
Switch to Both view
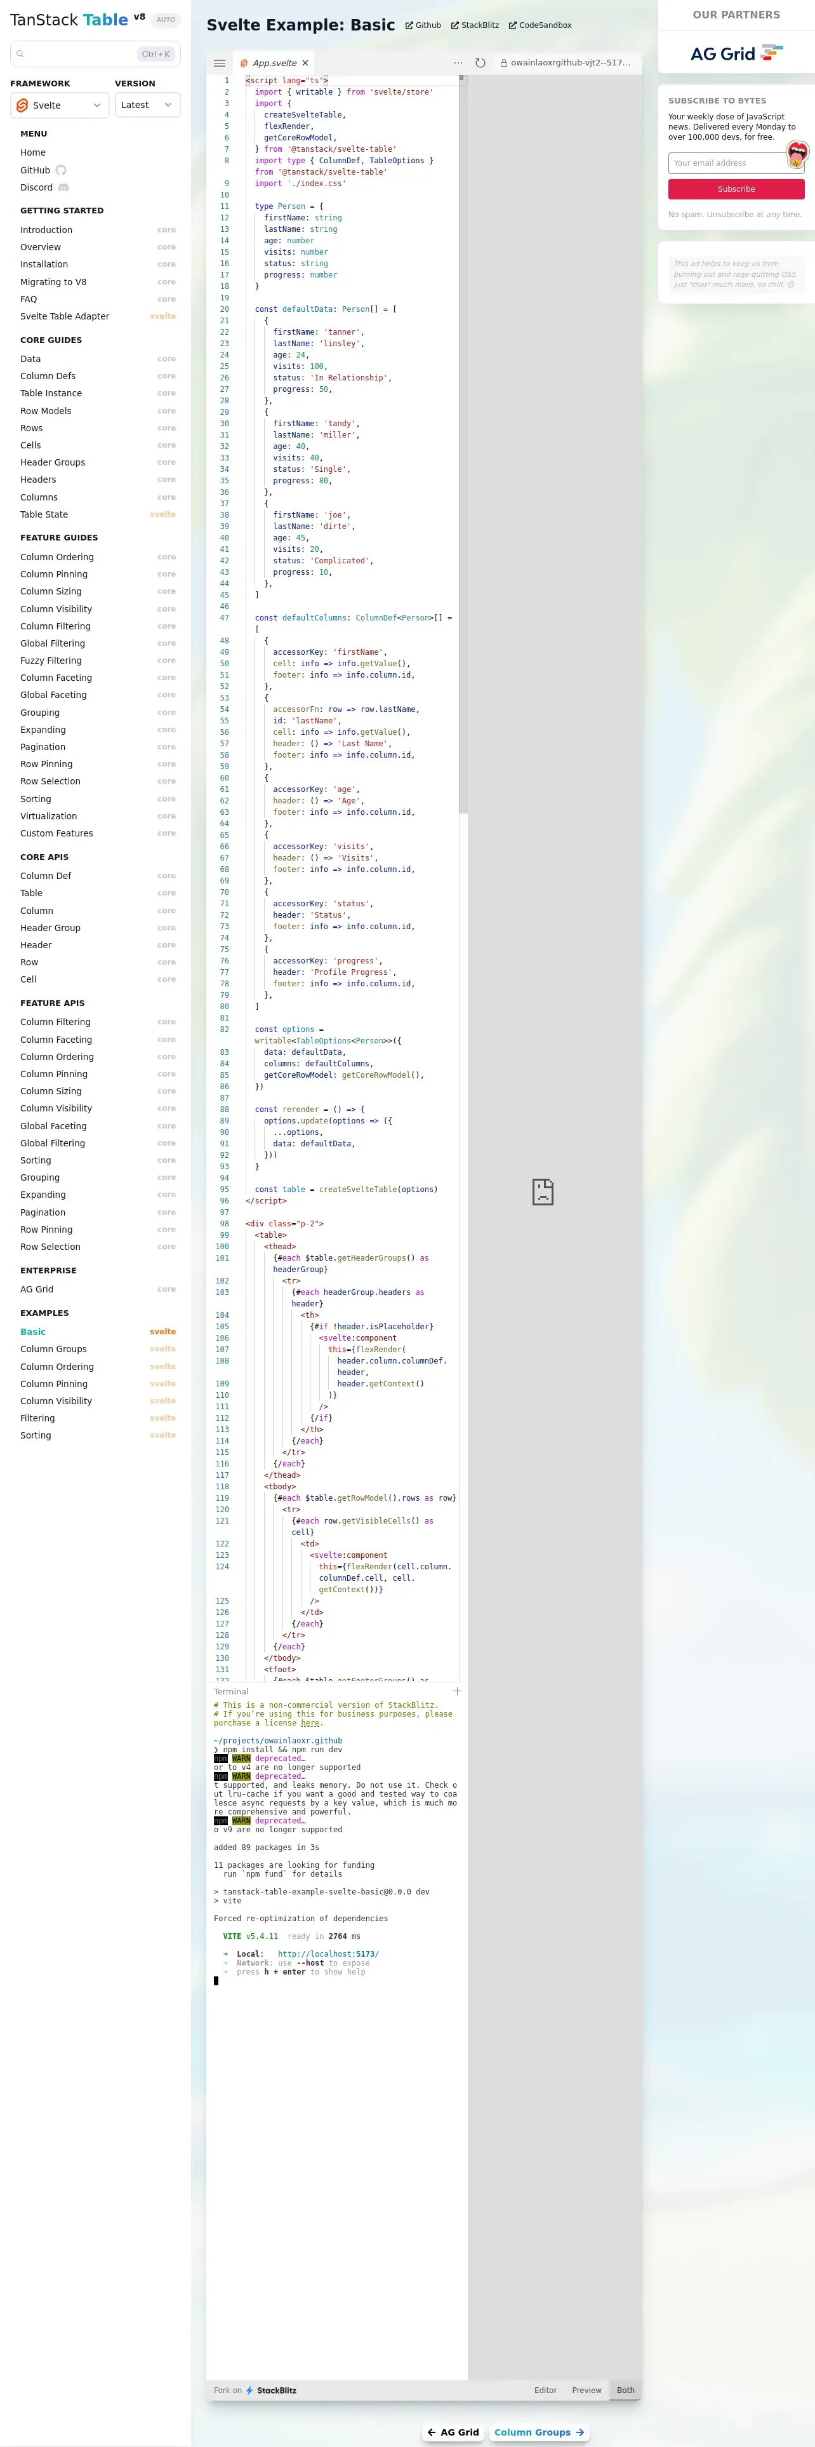625,2390
